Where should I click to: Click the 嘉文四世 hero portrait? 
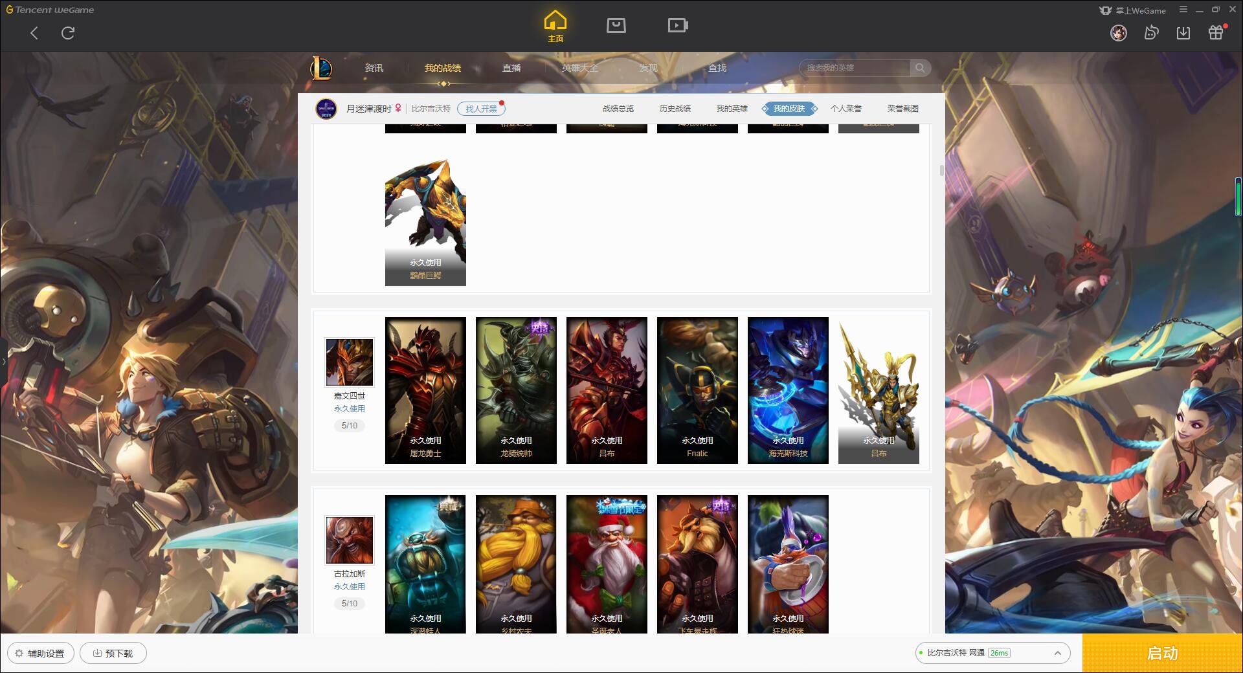click(x=350, y=362)
